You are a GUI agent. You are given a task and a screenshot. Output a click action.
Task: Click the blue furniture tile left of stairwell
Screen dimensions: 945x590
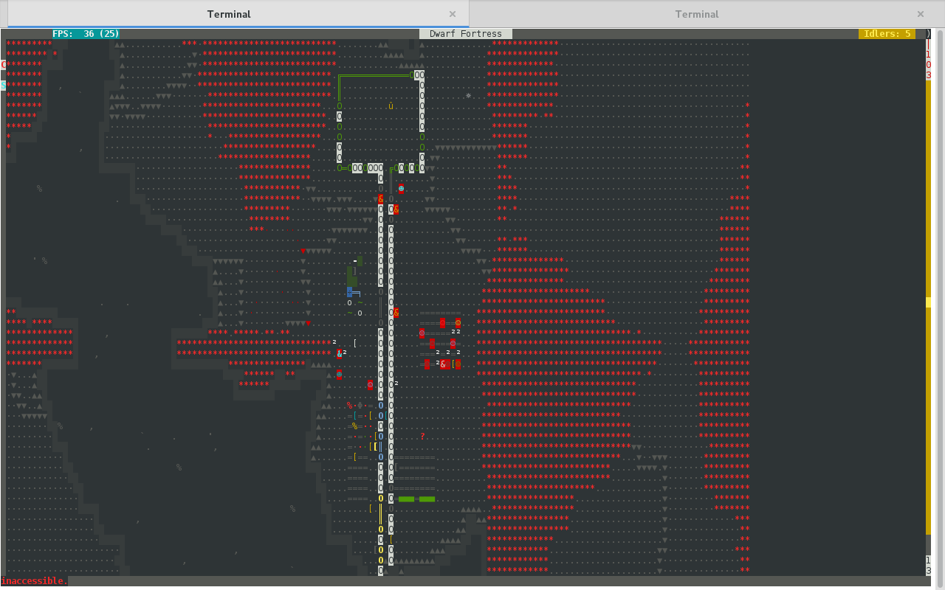[x=350, y=292]
